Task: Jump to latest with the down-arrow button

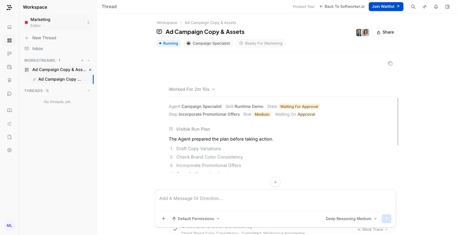Action: click(x=275, y=182)
